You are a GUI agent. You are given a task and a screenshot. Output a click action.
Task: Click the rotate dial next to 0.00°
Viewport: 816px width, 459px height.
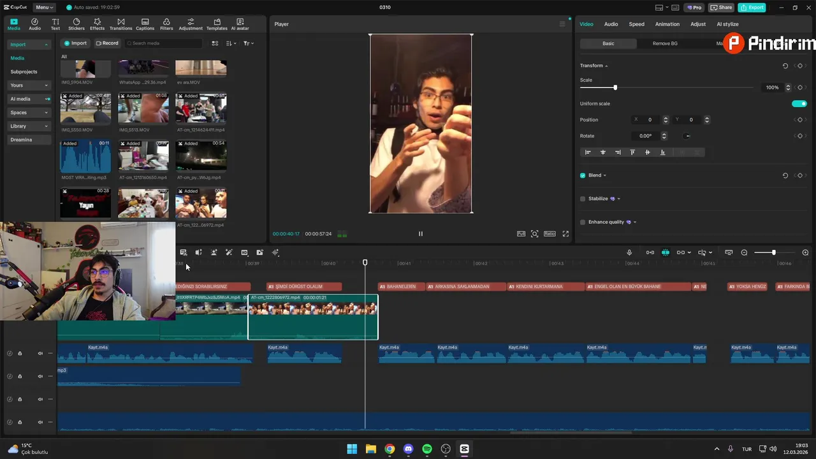point(687,136)
